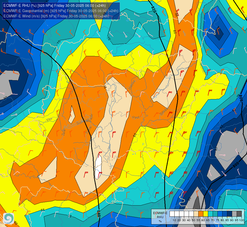Screen dimensions: 247x227
Task: Click the Heves county label
Action: pos(132,85)
